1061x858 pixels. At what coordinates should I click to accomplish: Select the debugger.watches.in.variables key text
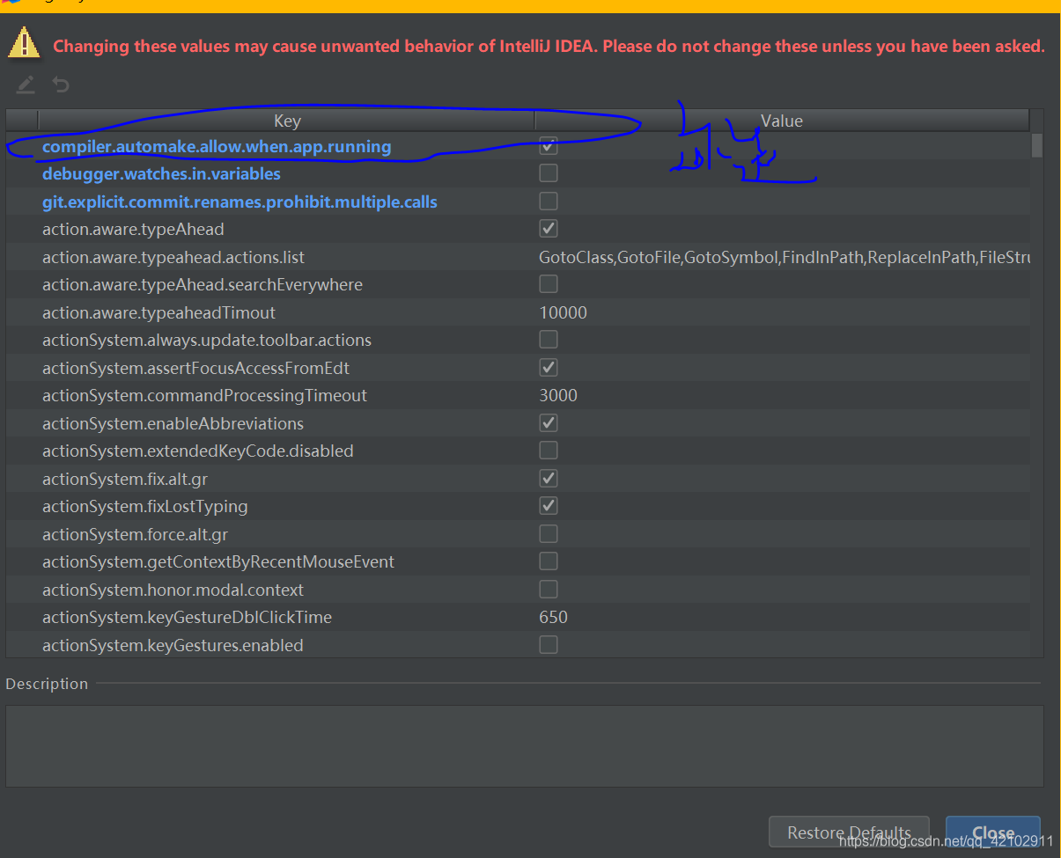pos(161,173)
